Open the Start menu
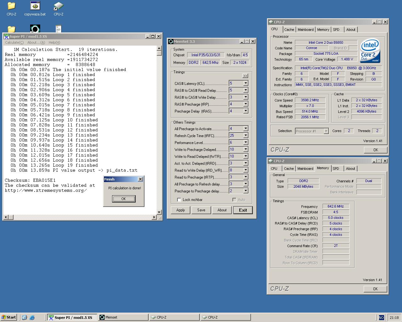The image size is (402, 322). tap(9, 317)
